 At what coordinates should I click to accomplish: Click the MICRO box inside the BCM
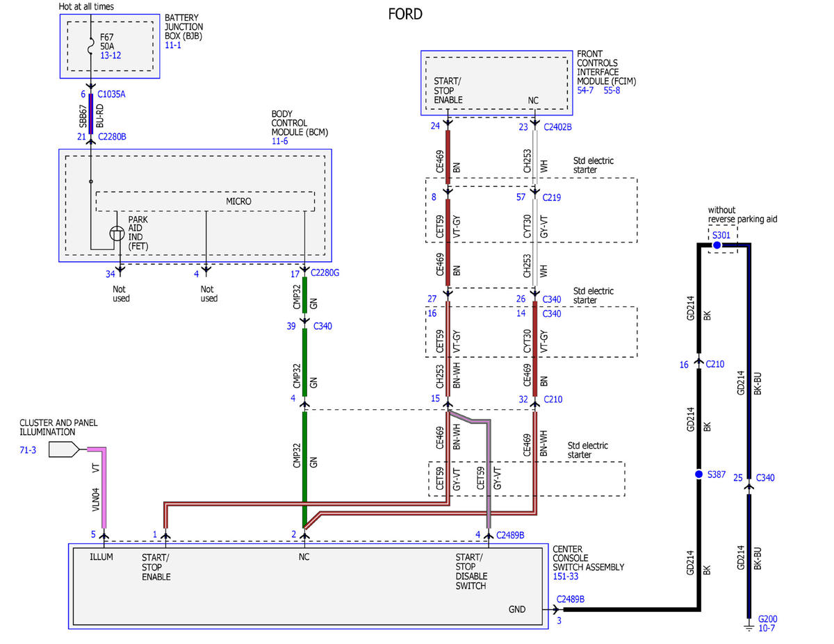click(x=205, y=201)
